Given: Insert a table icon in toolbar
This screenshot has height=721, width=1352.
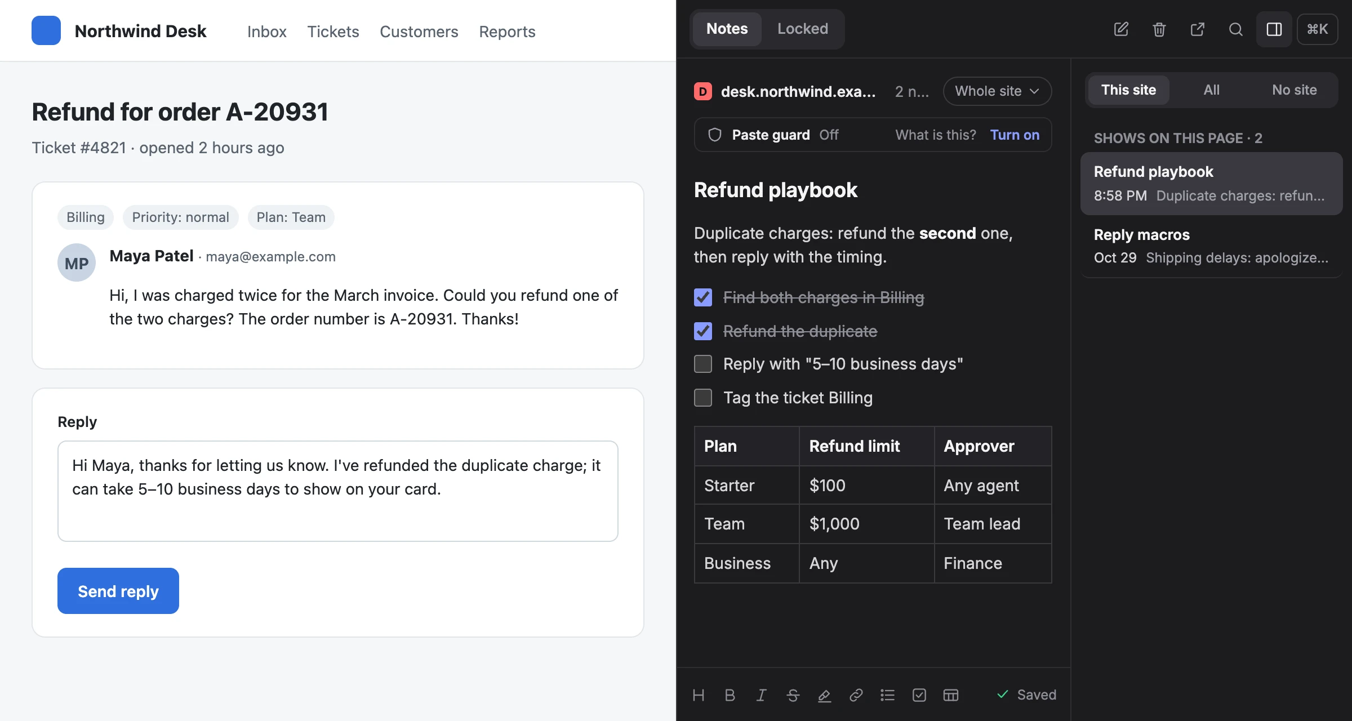Looking at the screenshot, I should tap(951, 695).
